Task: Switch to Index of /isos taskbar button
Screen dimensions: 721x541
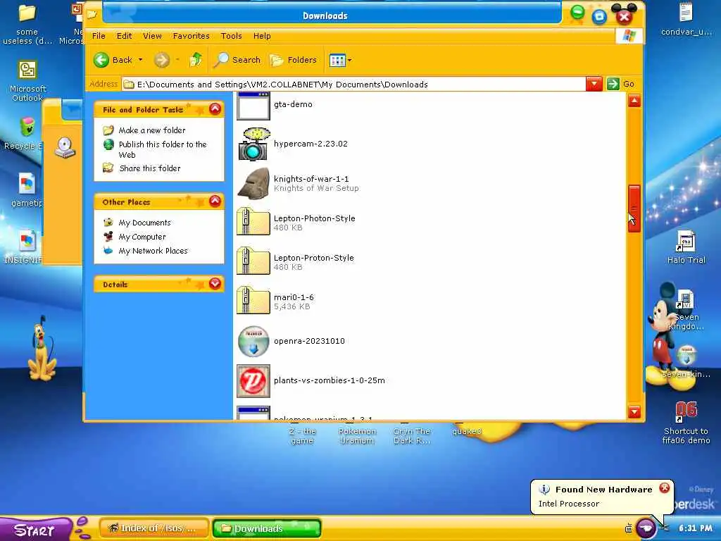Action: coord(153,528)
